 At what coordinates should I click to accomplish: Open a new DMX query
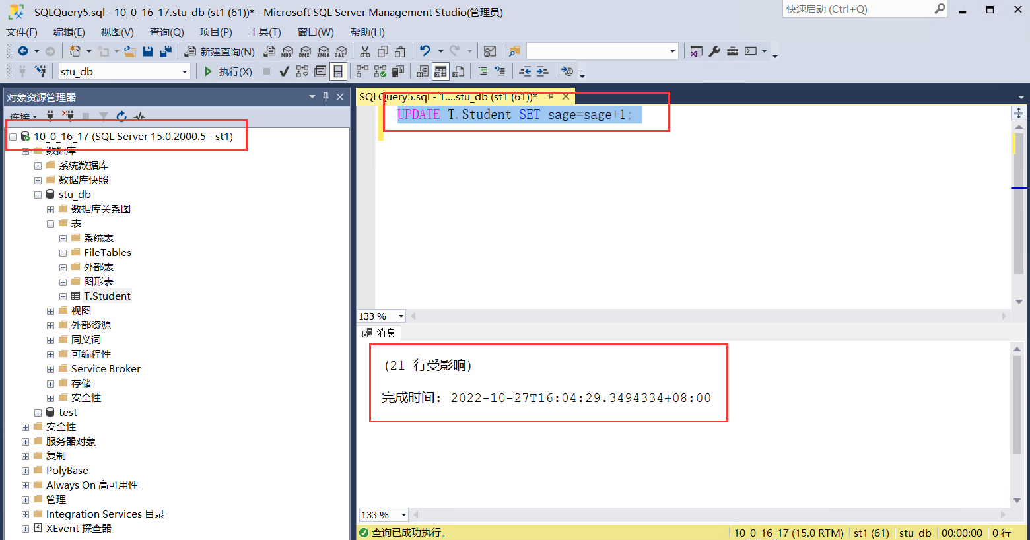[x=305, y=51]
